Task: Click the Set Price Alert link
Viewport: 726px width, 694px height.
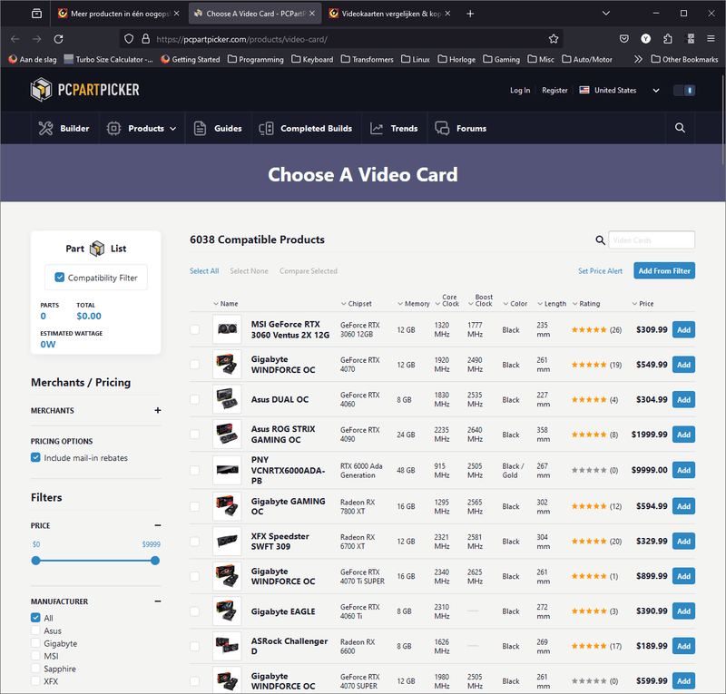Action: 600,271
